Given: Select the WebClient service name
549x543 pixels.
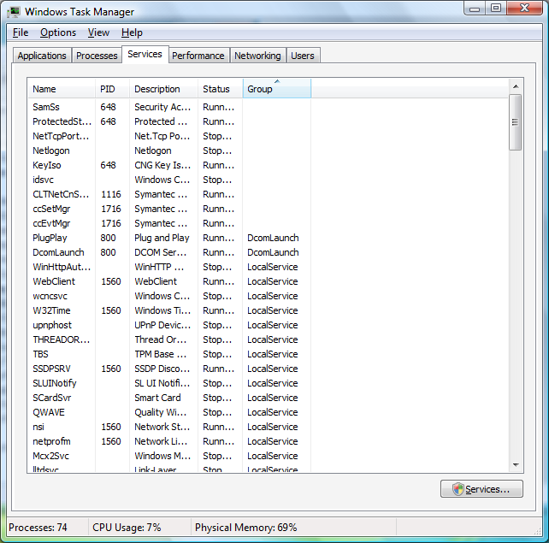Looking at the screenshot, I should click(54, 281).
